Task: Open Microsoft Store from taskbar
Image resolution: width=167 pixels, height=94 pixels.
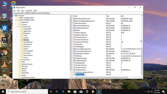Action: coord(75,92)
